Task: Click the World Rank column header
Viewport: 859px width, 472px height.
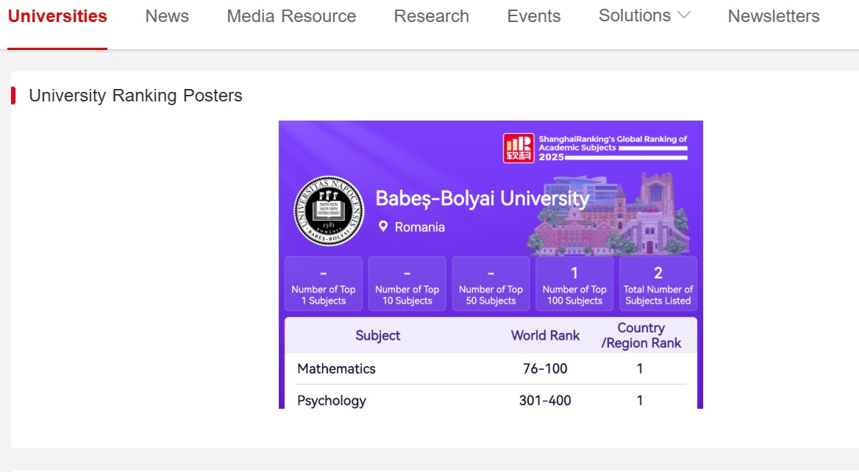Action: [545, 335]
